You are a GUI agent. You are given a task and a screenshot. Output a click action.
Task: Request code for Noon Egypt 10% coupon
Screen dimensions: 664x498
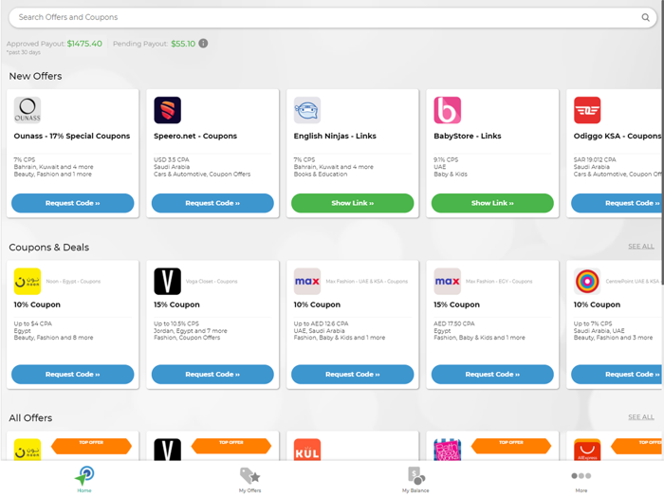[73, 375]
